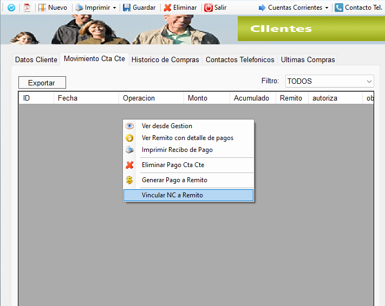
Task: Click the Eliminar red X button
Action: click(x=180, y=8)
